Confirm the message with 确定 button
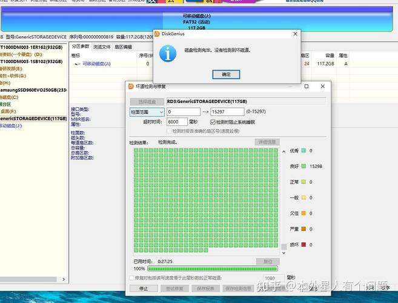Viewport: 398px width, 303px height. 226,75
